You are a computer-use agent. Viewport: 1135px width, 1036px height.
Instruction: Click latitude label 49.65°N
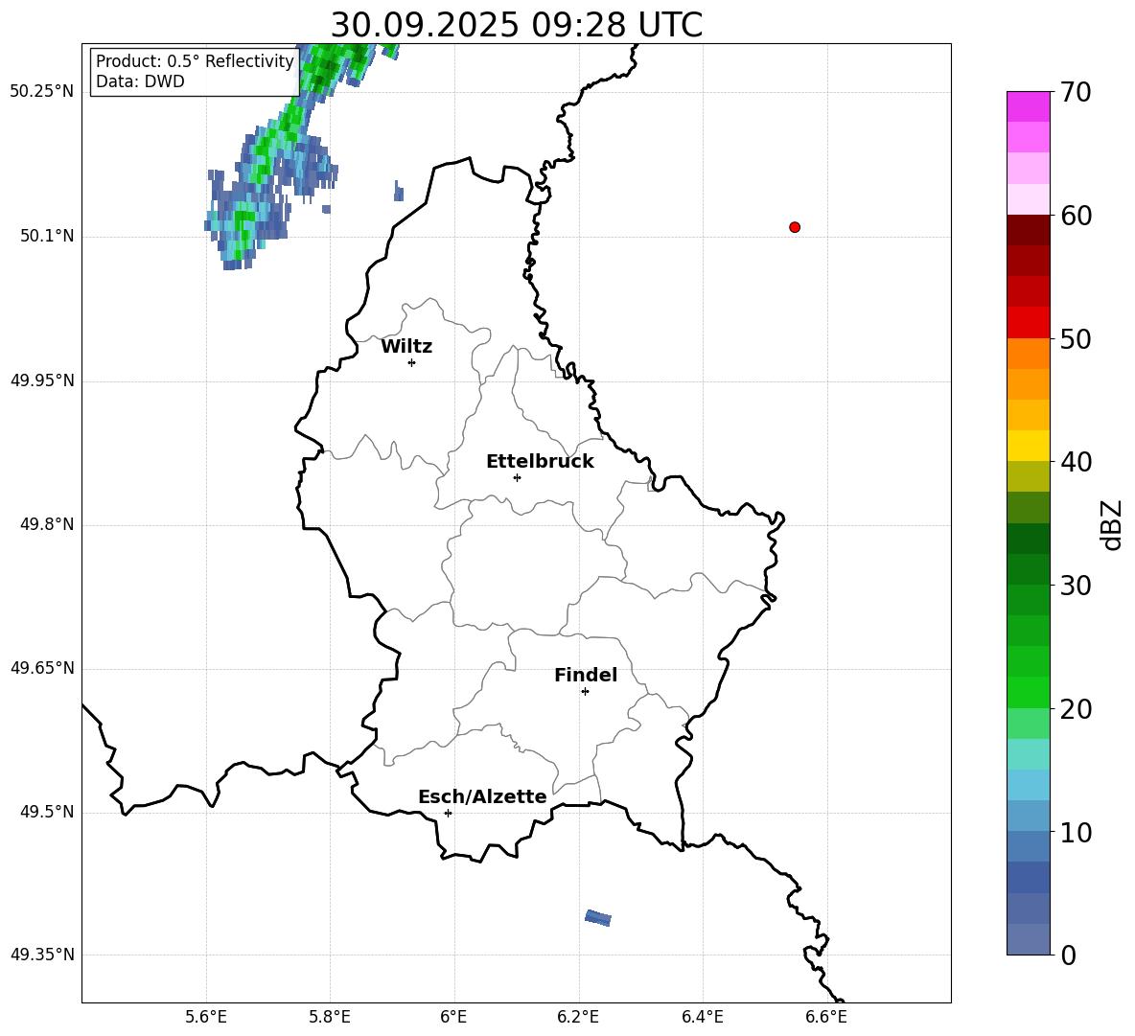click(42, 668)
